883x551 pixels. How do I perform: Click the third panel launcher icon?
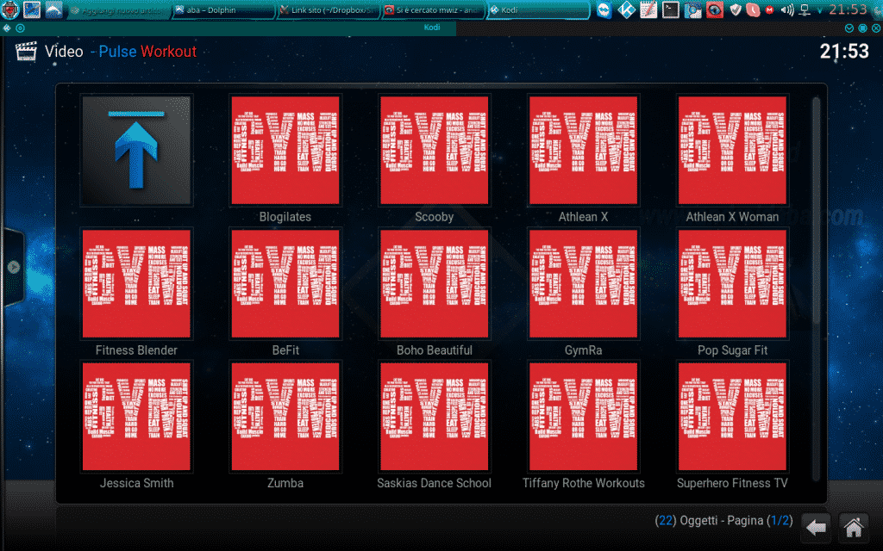tap(53, 9)
